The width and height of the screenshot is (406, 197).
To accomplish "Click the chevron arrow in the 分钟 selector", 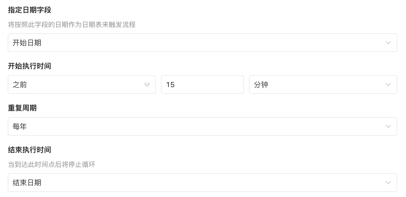I will (x=388, y=85).
